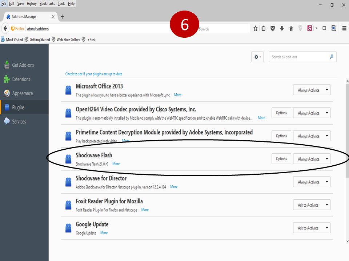Click the search magnifier in add-ons search

[331, 57]
